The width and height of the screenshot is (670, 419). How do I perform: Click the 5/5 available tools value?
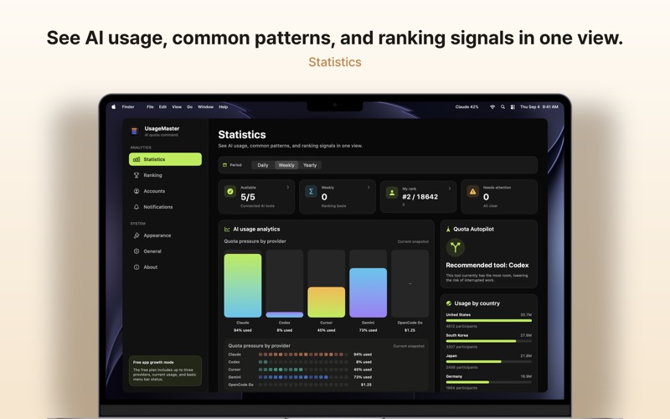point(248,197)
